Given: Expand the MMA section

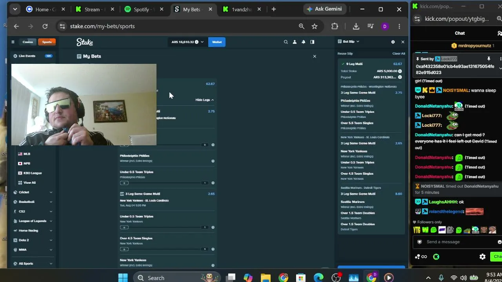Looking at the screenshot, I should pyautogui.click(x=33, y=250).
